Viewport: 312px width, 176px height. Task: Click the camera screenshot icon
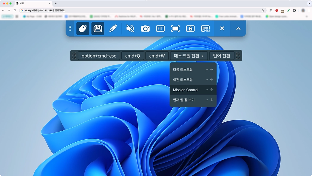coord(145,29)
